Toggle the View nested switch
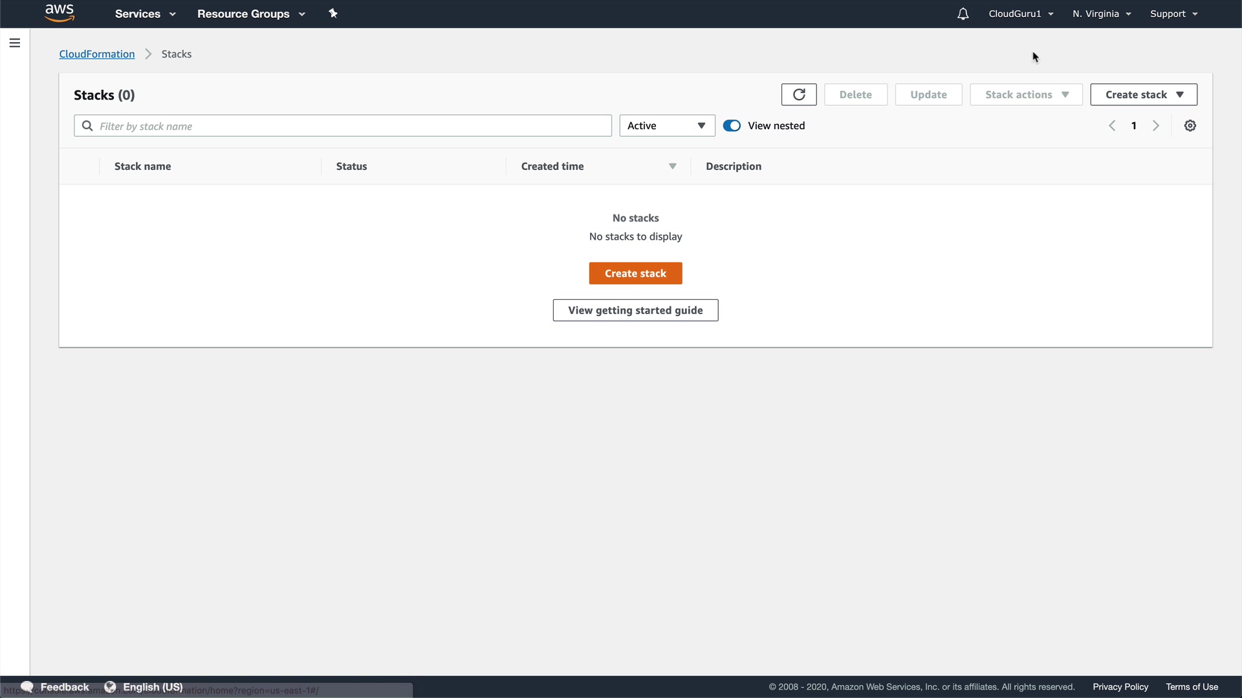The height and width of the screenshot is (698, 1242). tap(732, 126)
